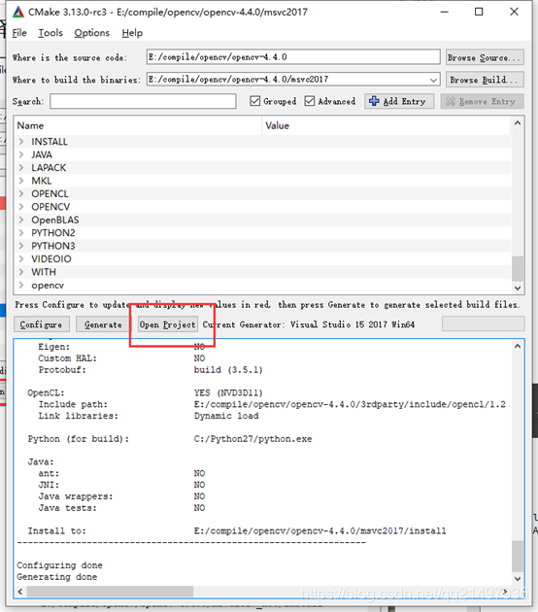This screenshot has height=612, width=538.
Task: Click the Remove Entry button
Action: click(x=483, y=101)
